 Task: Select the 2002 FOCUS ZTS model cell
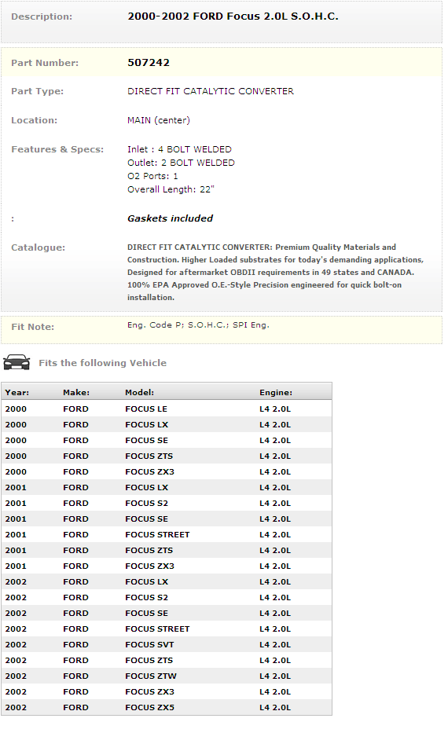pyautogui.click(x=149, y=661)
